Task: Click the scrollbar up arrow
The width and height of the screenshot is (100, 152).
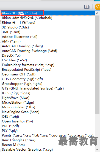Action: 98,13
